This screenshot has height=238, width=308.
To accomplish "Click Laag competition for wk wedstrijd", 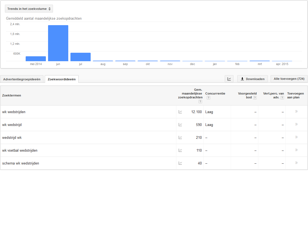I will point(209,125).
